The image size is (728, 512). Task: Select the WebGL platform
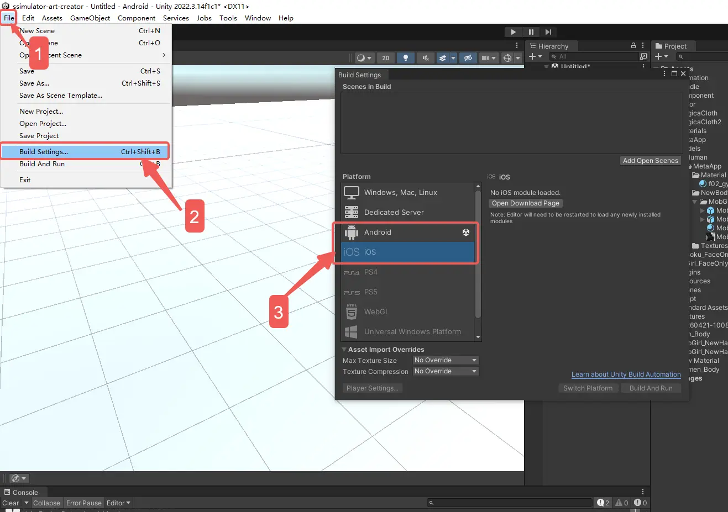(x=408, y=312)
